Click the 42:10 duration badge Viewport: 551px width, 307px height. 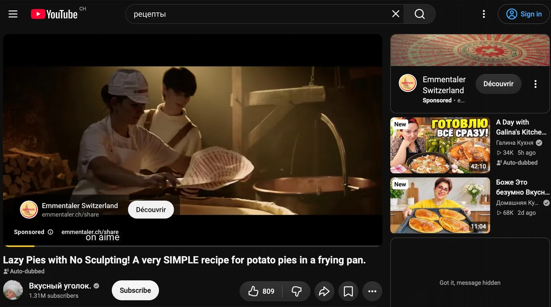click(478, 166)
